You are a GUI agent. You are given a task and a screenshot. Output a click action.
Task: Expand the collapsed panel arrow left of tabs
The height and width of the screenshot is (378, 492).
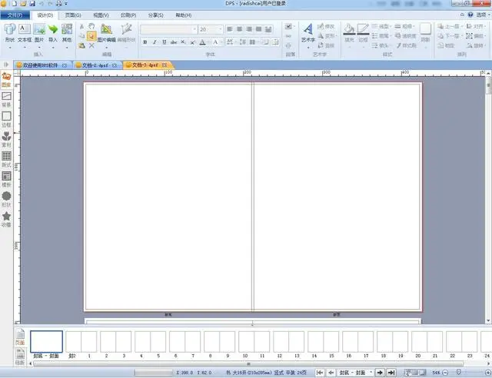[x=6, y=65]
